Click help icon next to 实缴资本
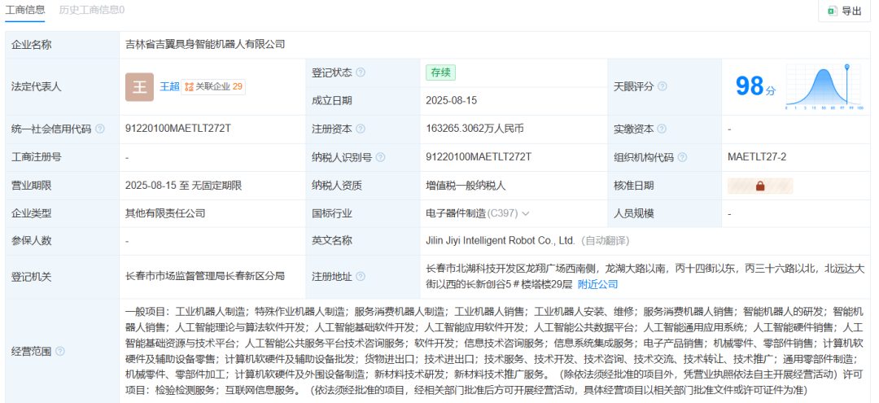 [x=662, y=129]
